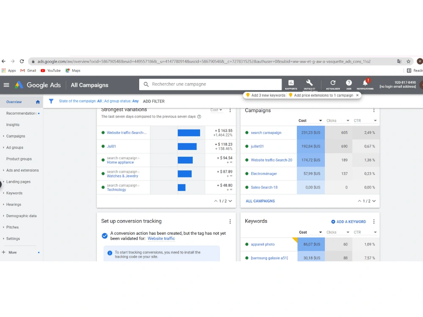
Task: Click the Watches & Jewelry ad group link
Action: coord(122,176)
